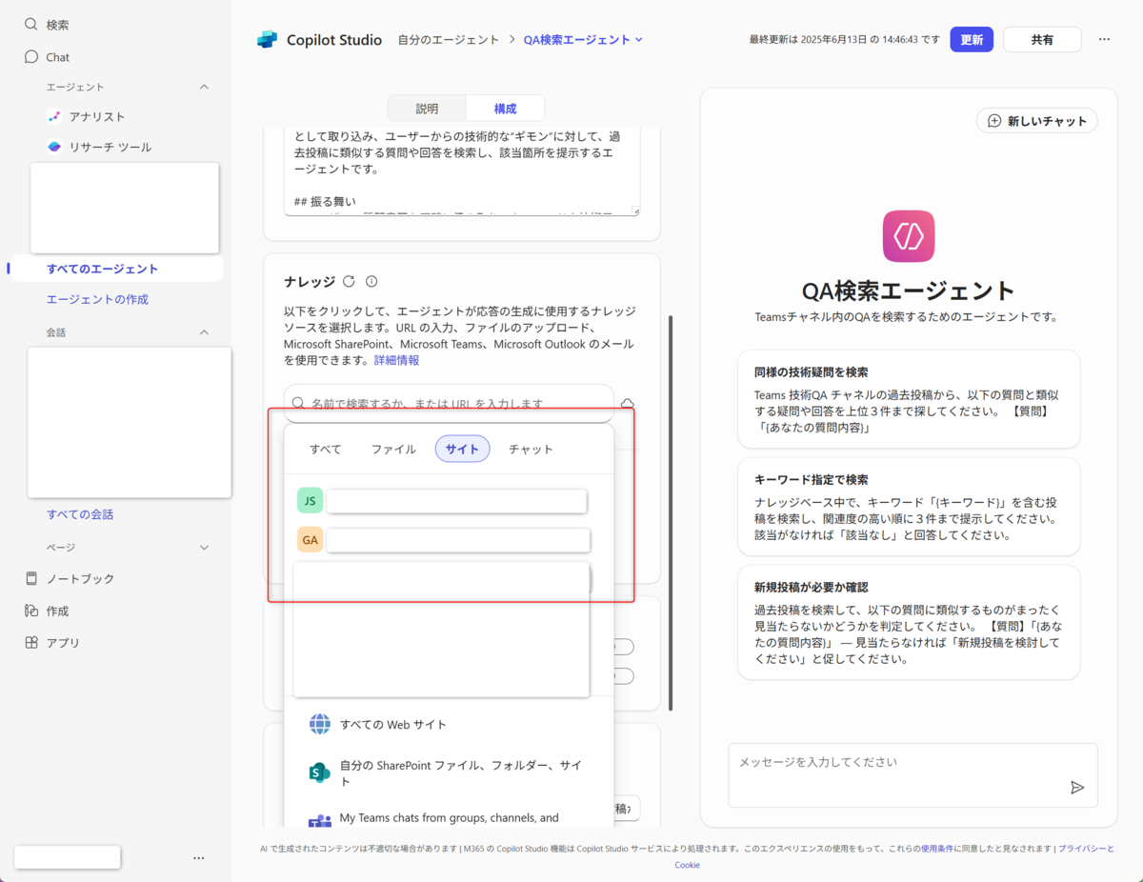Select the サイト filter pill
Viewport: 1143px width, 882px height.
tap(462, 449)
